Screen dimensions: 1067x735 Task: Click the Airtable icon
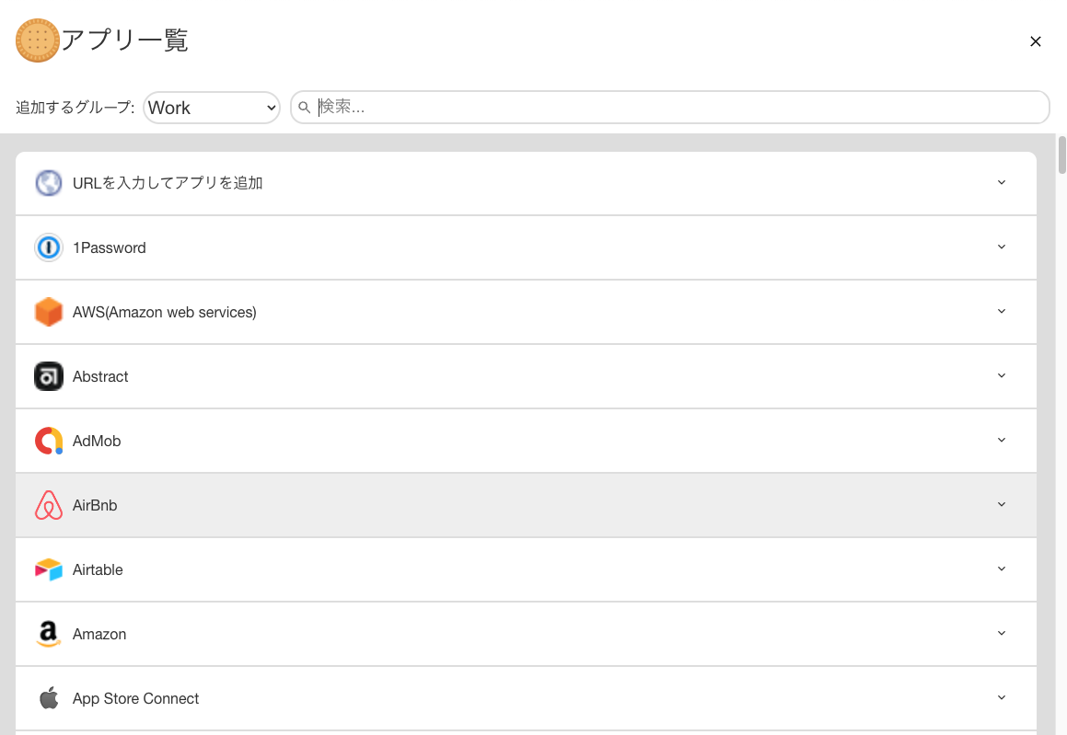coord(48,569)
